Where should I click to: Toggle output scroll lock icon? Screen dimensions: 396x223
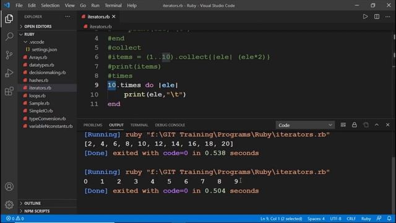(x=355, y=125)
